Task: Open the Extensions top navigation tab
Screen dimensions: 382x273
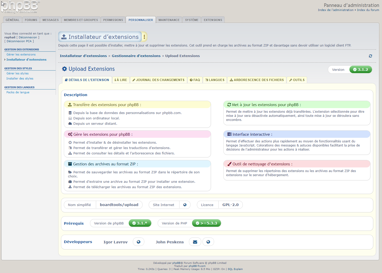Action: pyautogui.click(x=213, y=20)
